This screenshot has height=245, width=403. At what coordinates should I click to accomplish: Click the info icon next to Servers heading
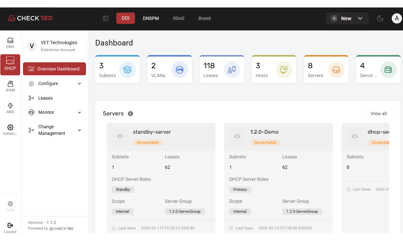(130, 114)
